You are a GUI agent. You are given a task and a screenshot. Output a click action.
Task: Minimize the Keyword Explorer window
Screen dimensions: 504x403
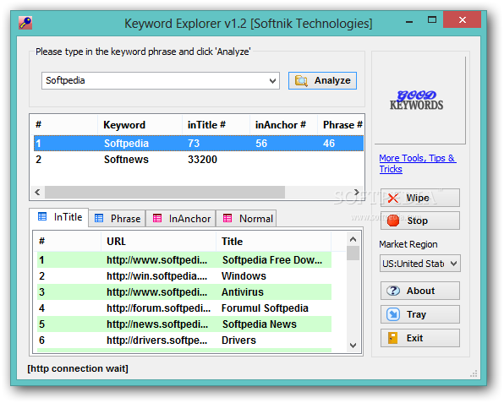click(409, 21)
